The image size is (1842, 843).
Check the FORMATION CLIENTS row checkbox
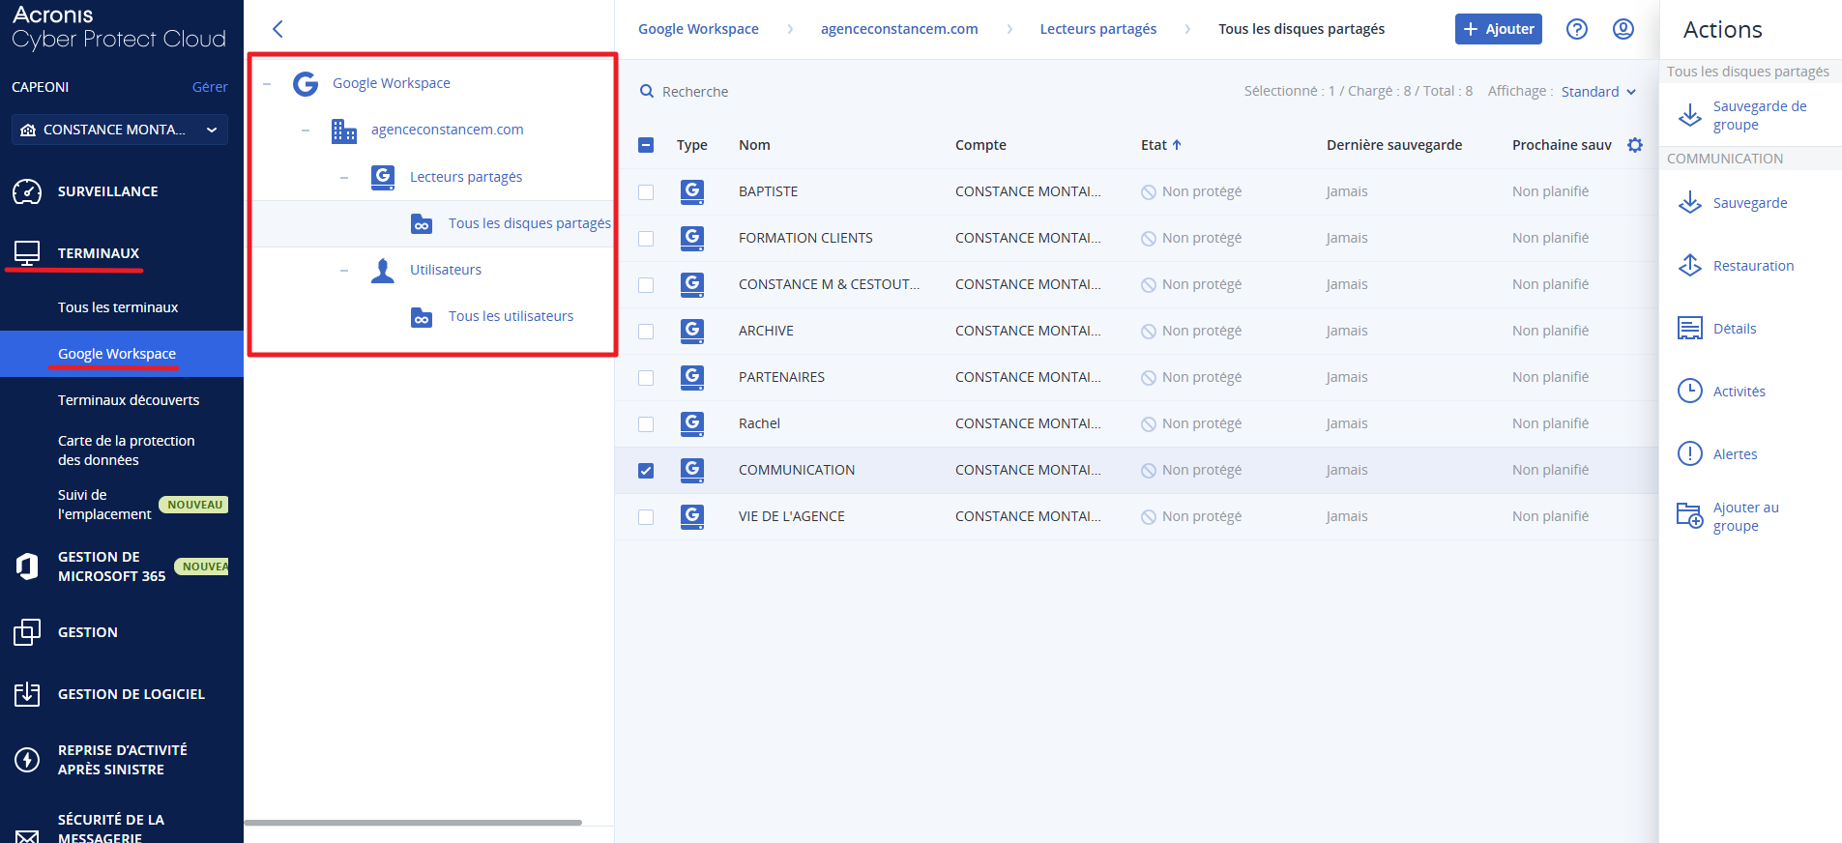point(646,239)
